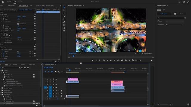The height and width of the screenshot is (107, 191).
Task: Open Program monitor settings wrench
Action: [x=142, y=53]
